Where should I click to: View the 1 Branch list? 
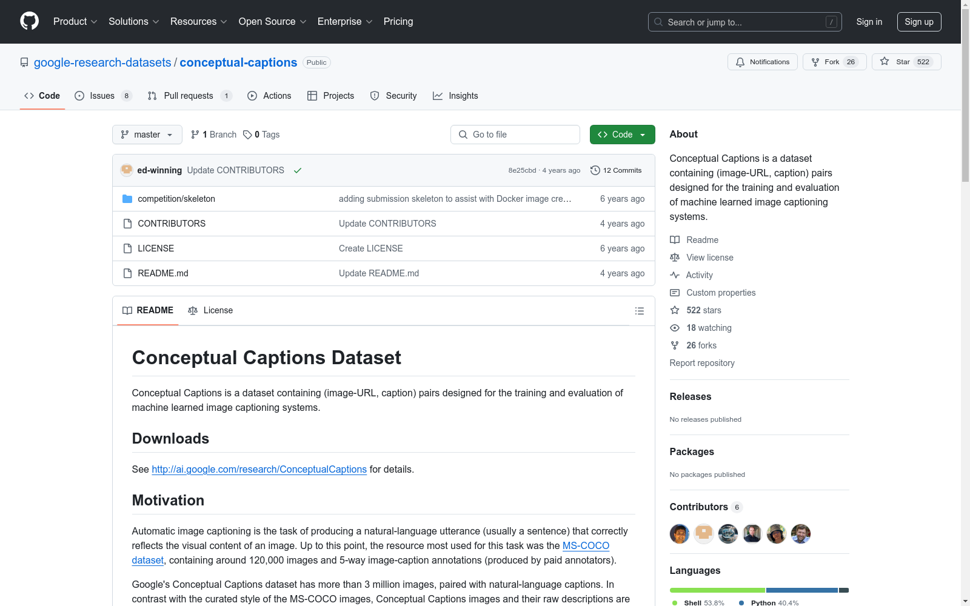coord(213,135)
